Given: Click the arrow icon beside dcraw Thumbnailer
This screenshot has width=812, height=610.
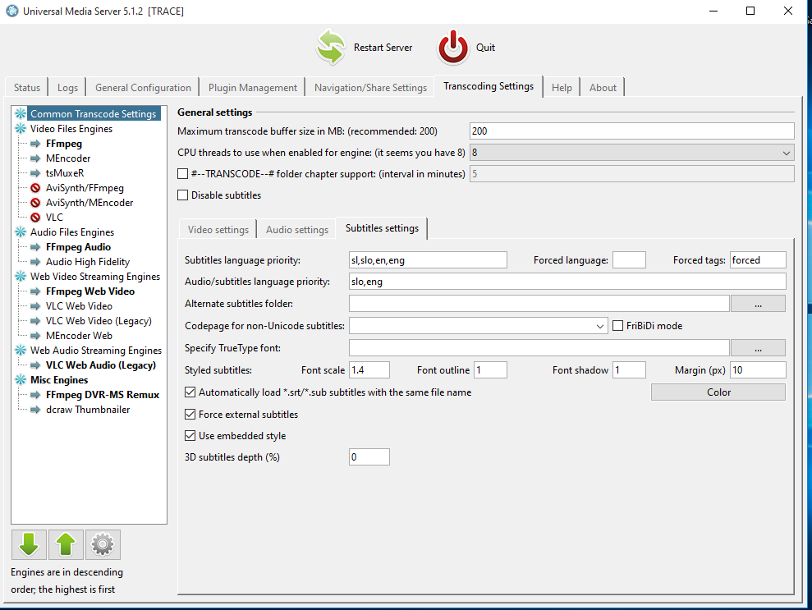Looking at the screenshot, I should 35,410.
